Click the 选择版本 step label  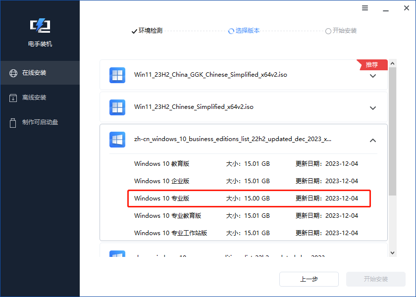247,31
